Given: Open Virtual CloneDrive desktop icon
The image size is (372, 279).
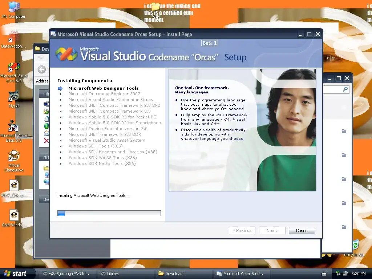Looking at the screenshot, I should click(14, 161).
